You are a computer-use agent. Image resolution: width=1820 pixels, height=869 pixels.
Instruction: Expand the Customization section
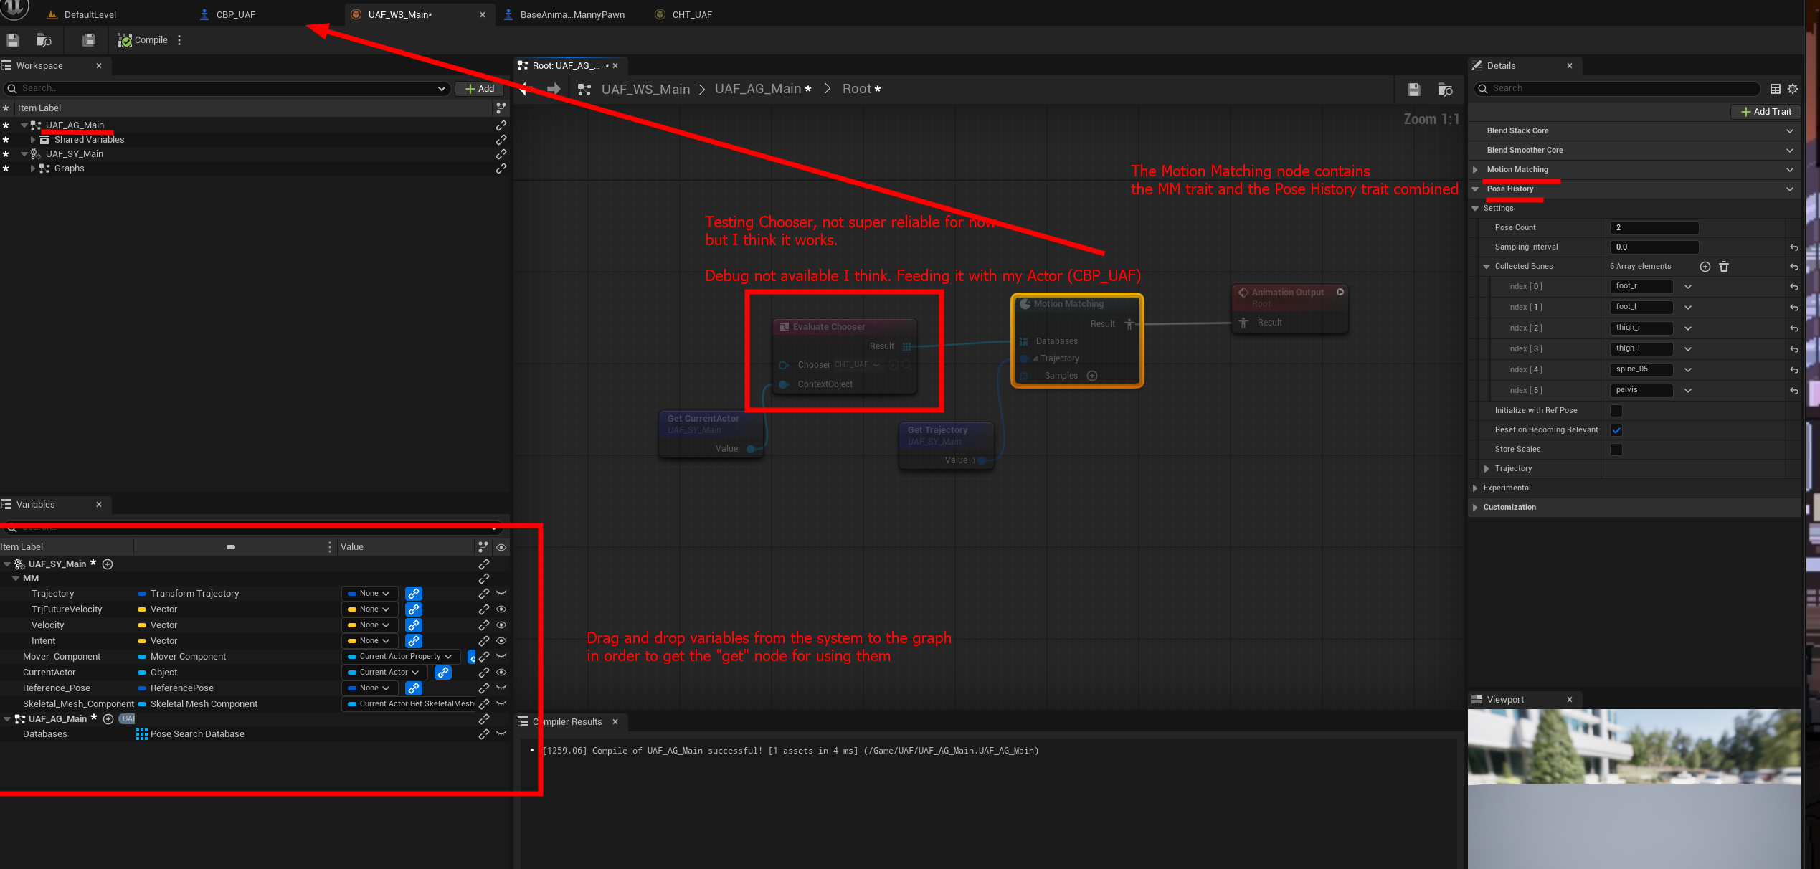[1475, 508]
